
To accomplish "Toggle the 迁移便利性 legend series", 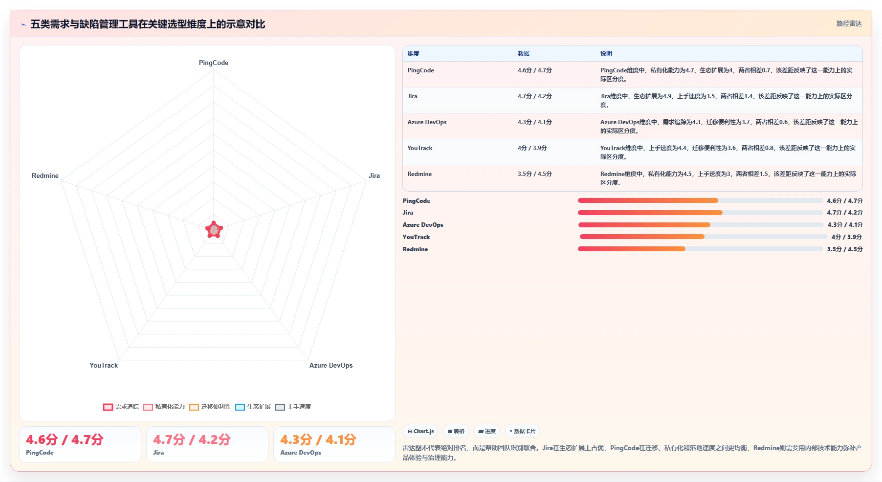I will [x=210, y=407].
